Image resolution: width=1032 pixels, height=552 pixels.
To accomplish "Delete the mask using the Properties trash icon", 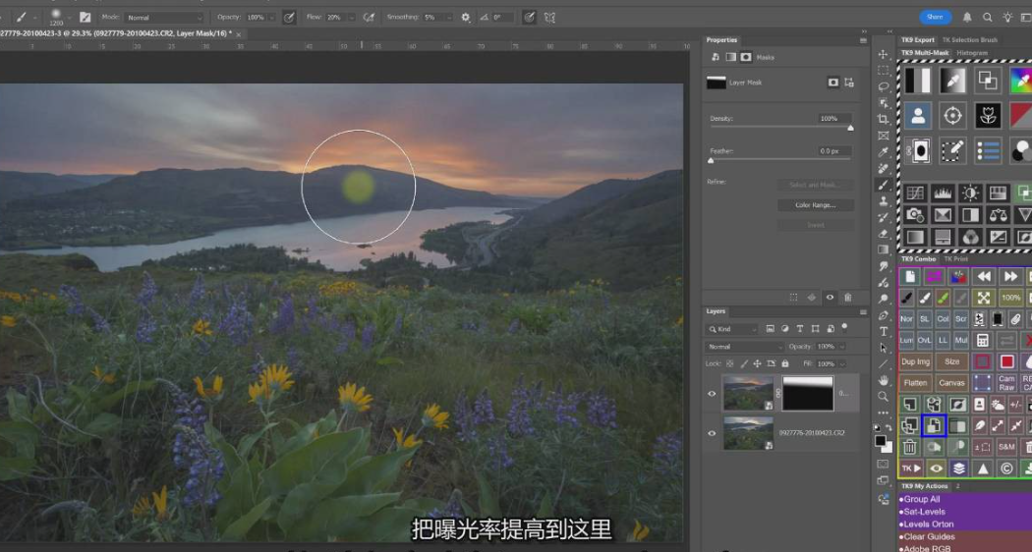I will [x=848, y=297].
